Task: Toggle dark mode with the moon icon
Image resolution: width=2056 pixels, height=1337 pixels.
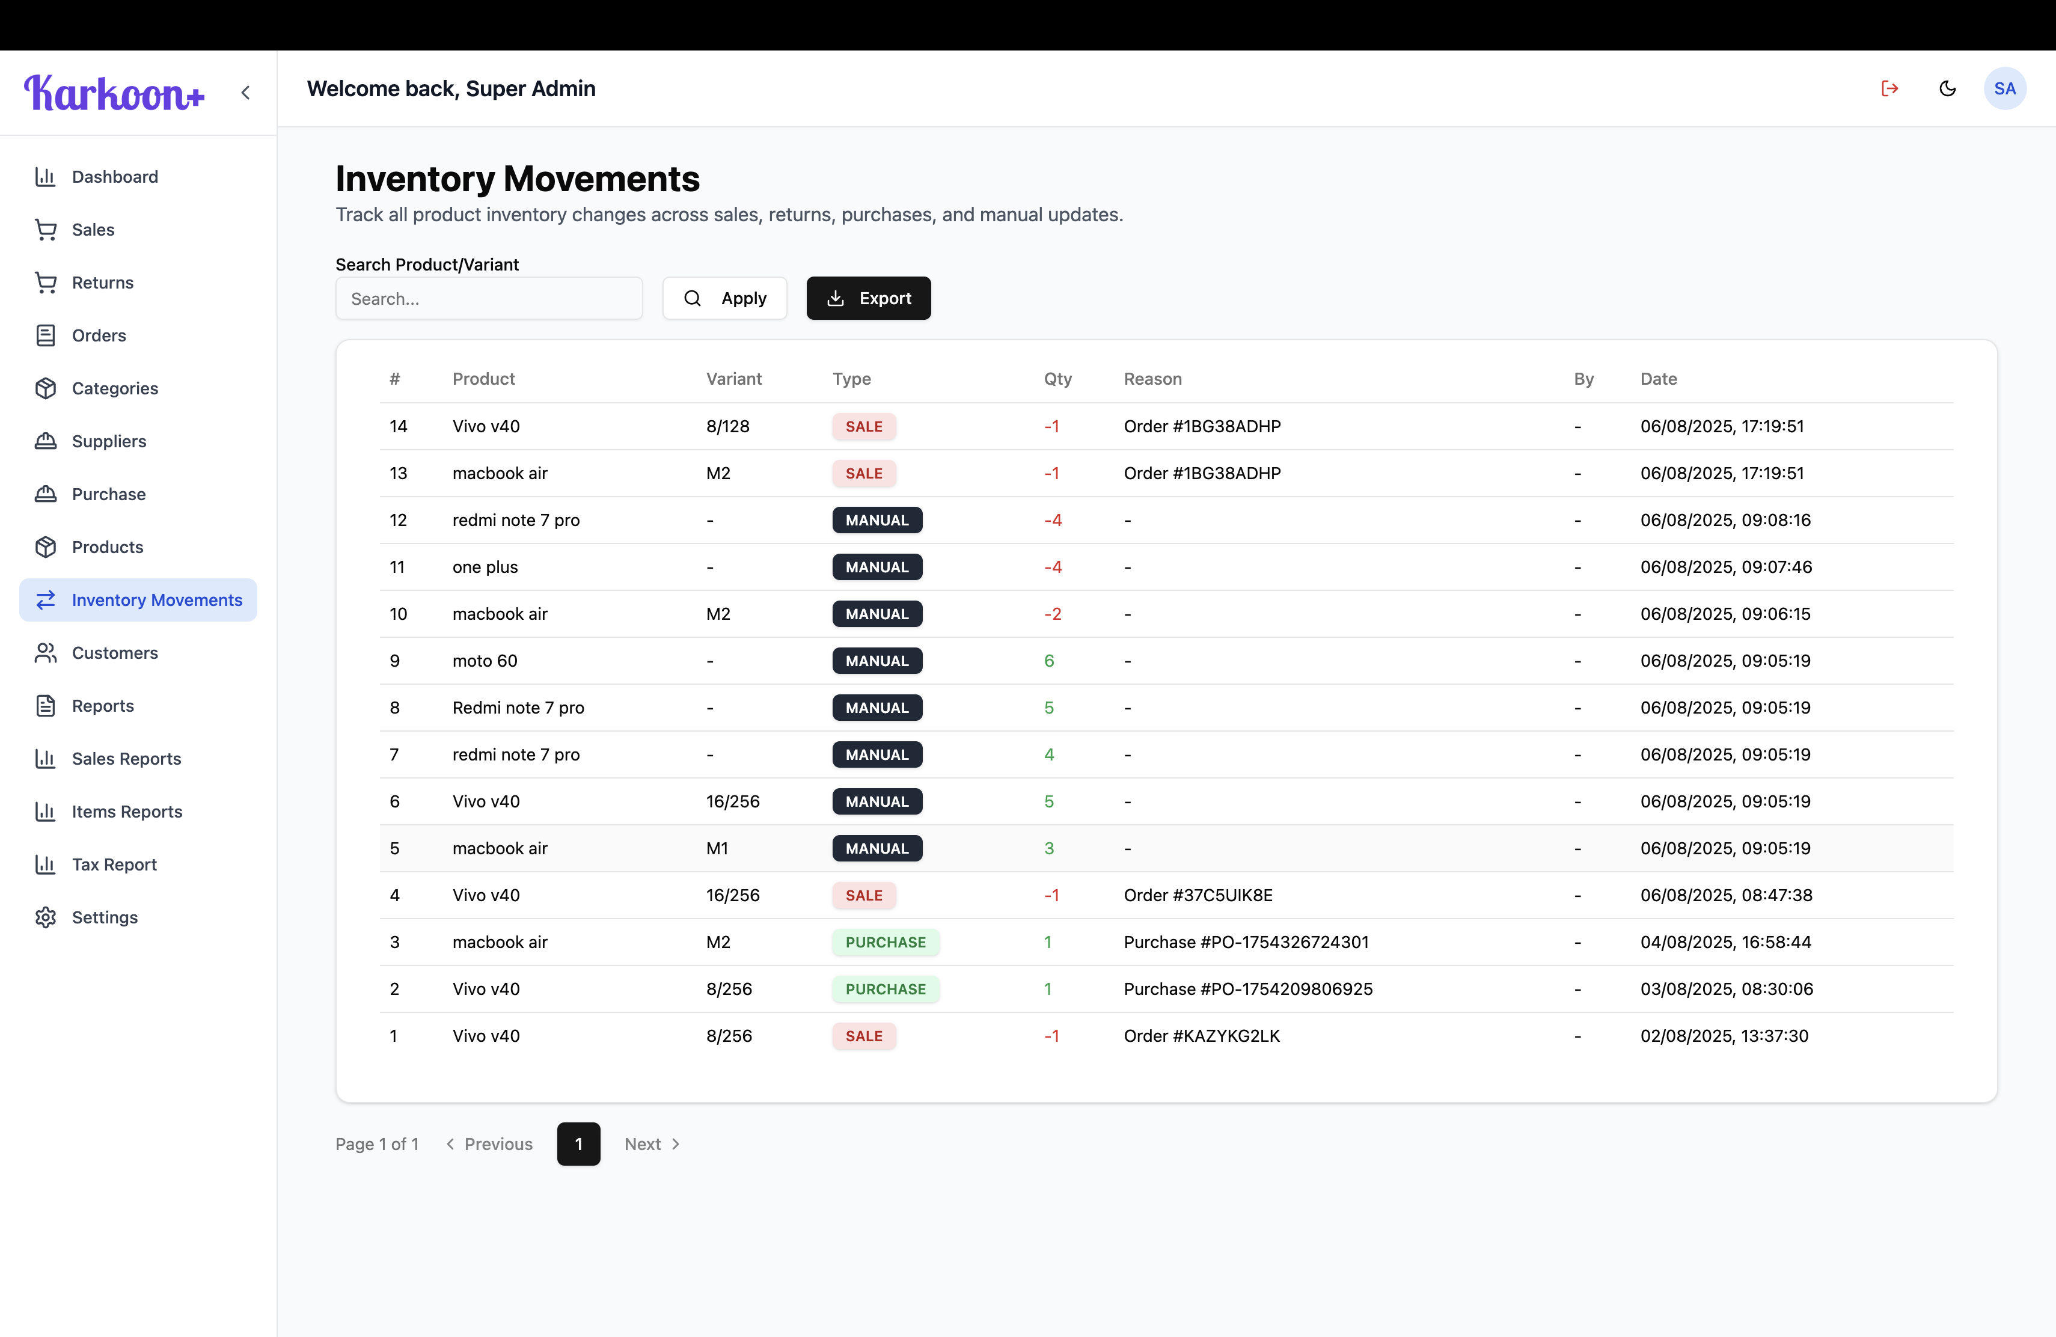Action: click(1948, 88)
